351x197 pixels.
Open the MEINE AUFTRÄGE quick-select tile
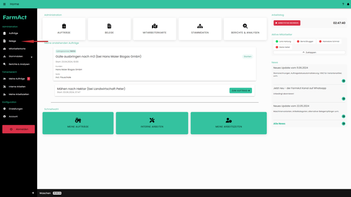click(78, 123)
